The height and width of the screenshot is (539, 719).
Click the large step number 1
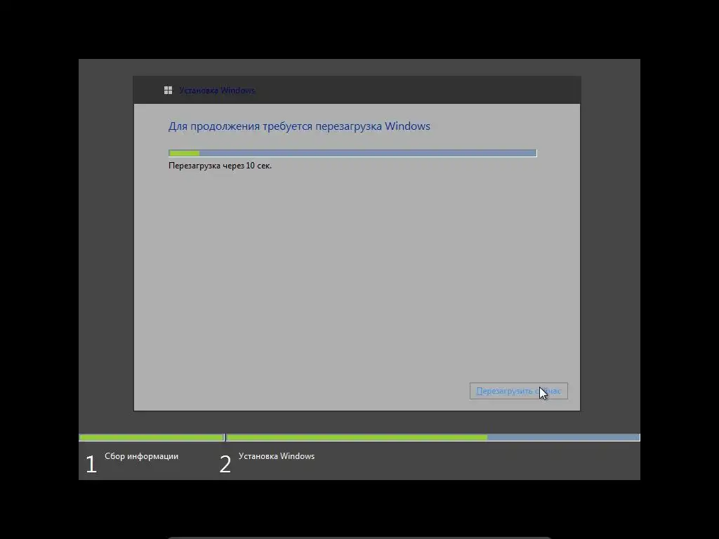pos(91,465)
